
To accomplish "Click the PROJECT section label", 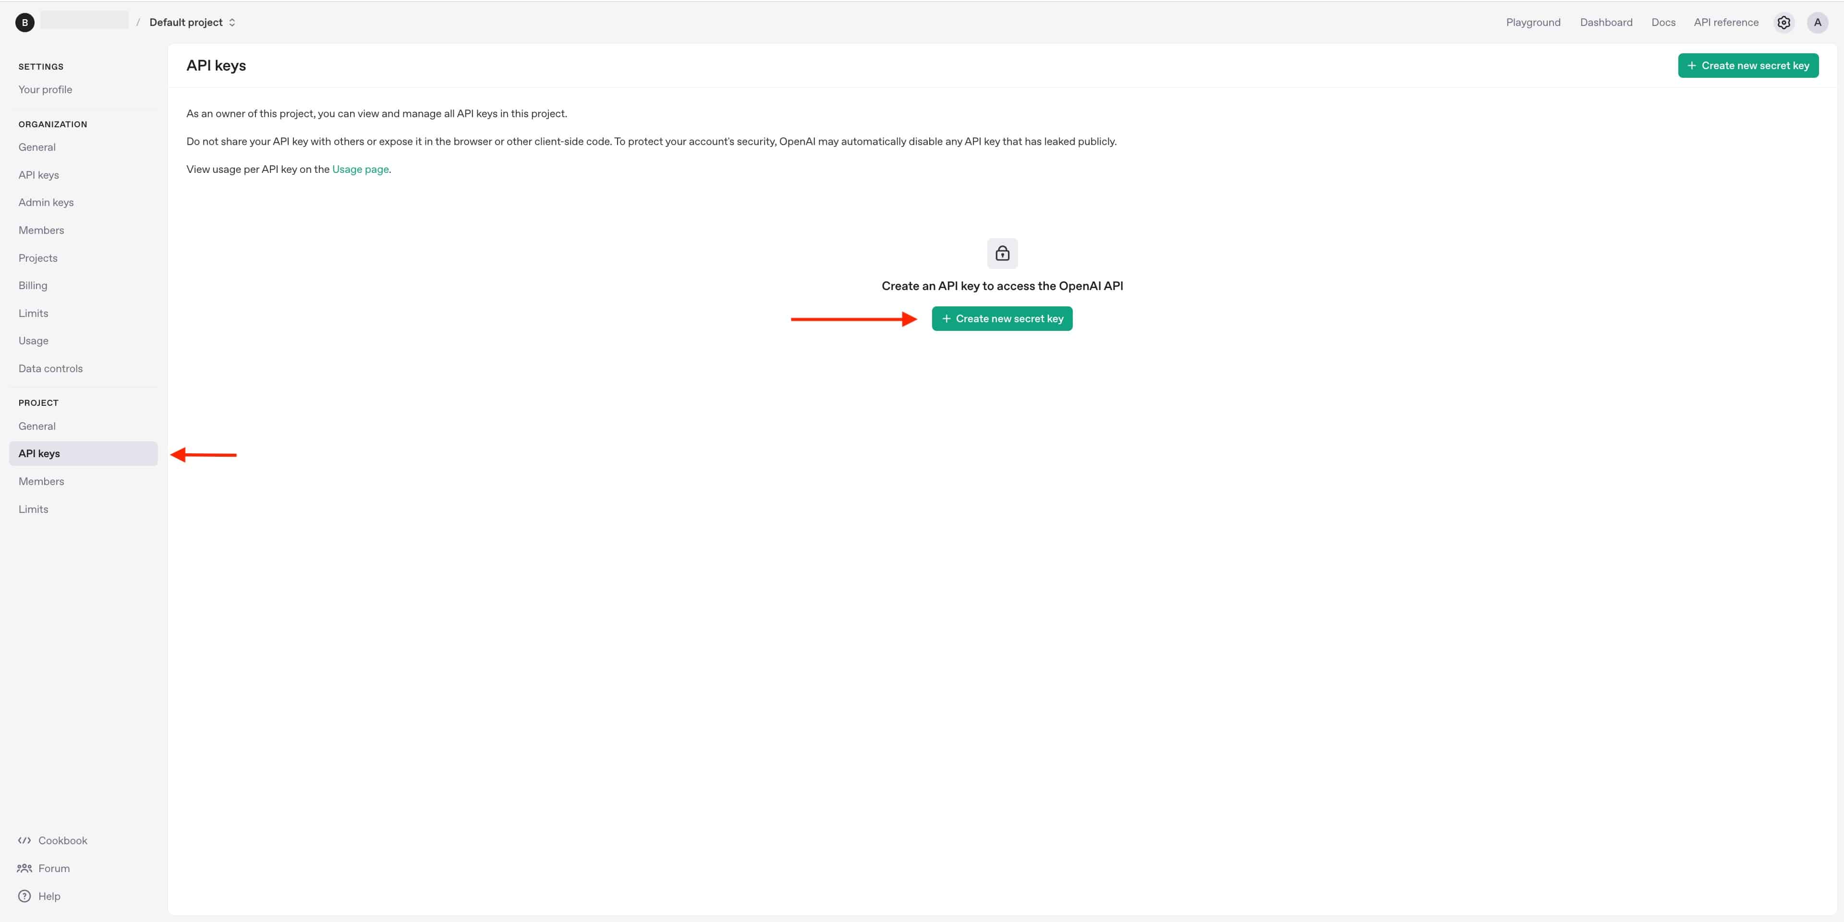I will click(38, 403).
